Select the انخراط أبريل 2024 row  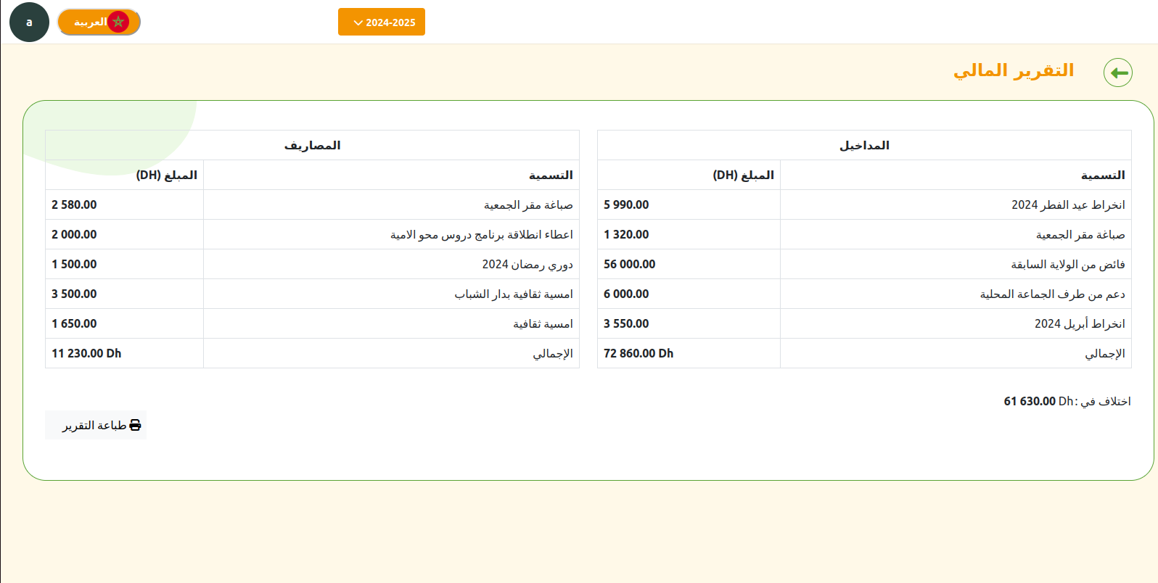click(864, 323)
